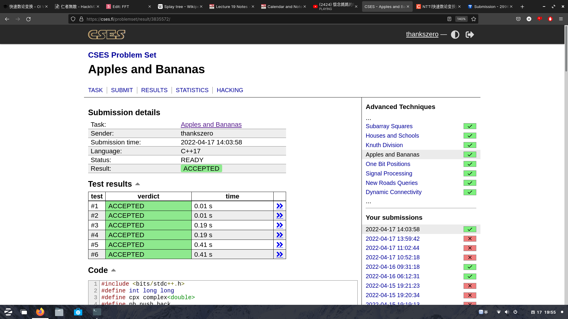
Task: Open test #6 details arrow
Action: 280,254
